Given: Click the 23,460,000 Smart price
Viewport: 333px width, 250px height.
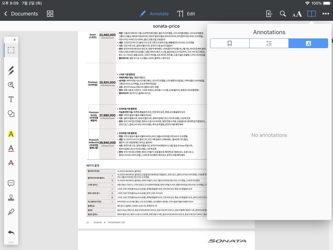Looking at the screenshot, I should (x=107, y=35).
